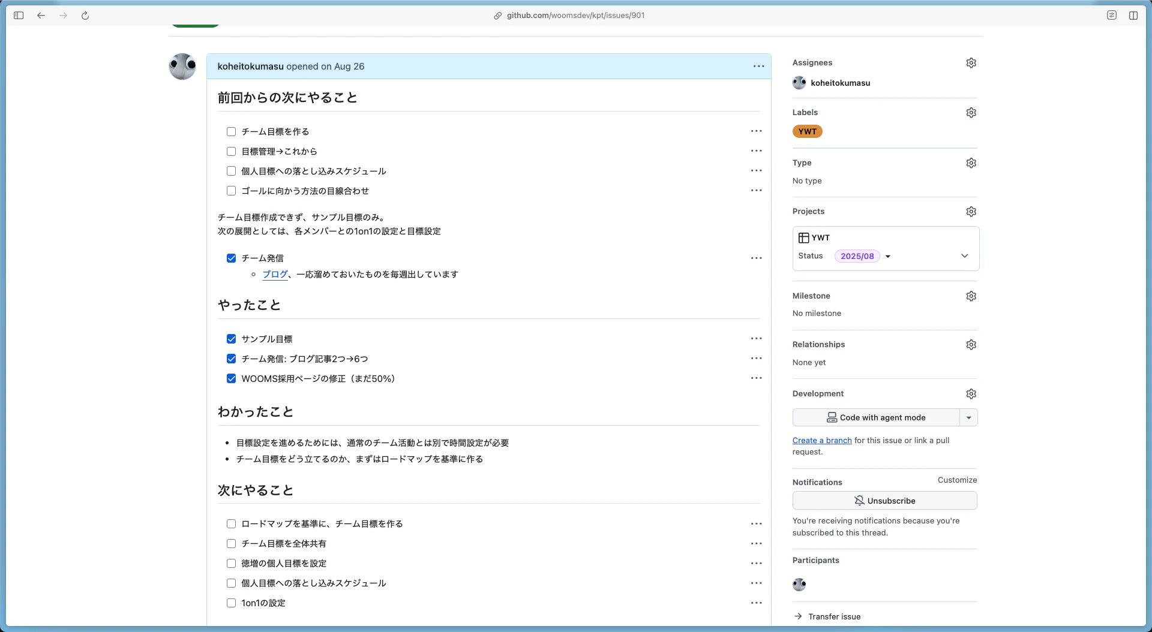Image resolution: width=1152 pixels, height=632 pixels.
Task: Open the Assignees gear settings
Action: tap(971, 63)
